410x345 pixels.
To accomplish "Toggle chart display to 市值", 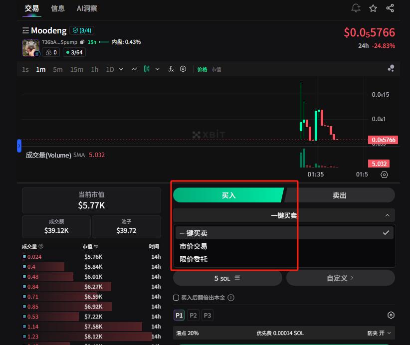I will [216, 70].
